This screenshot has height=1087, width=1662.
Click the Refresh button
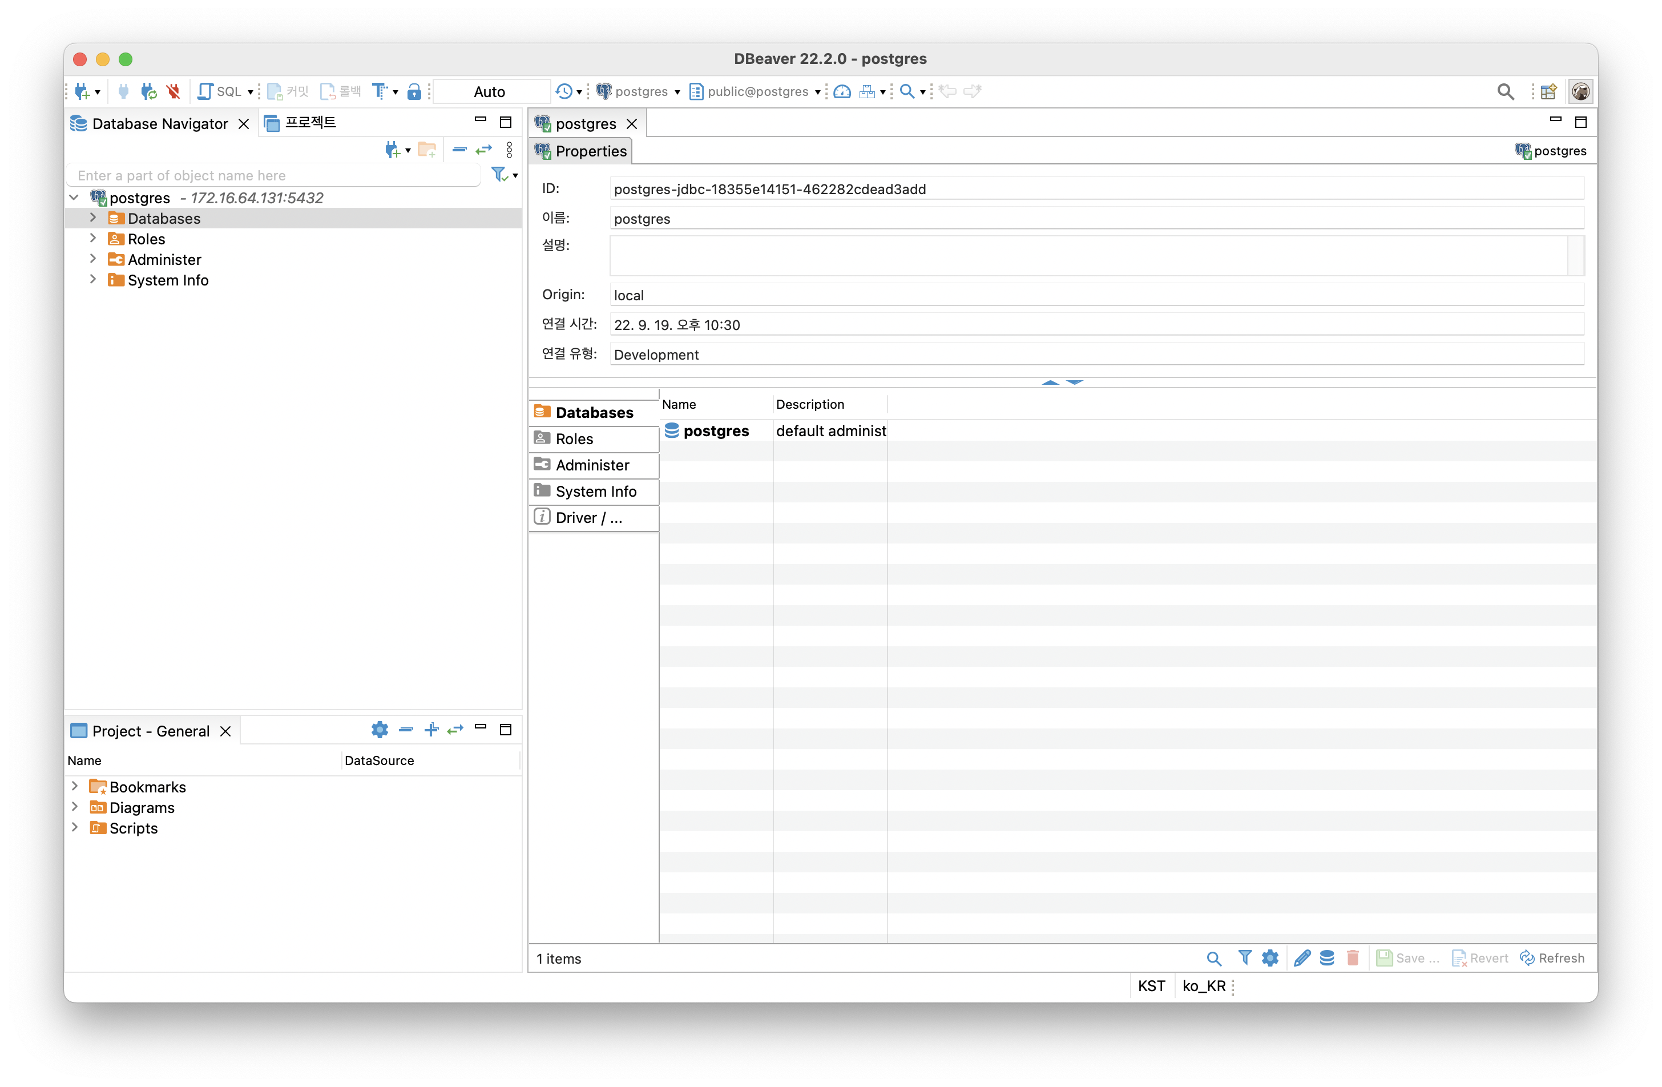click(1552, 958)
